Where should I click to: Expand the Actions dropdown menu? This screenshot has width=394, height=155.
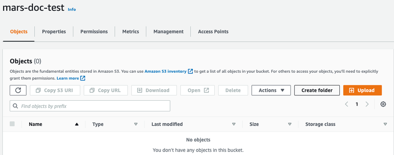[271, 90]
